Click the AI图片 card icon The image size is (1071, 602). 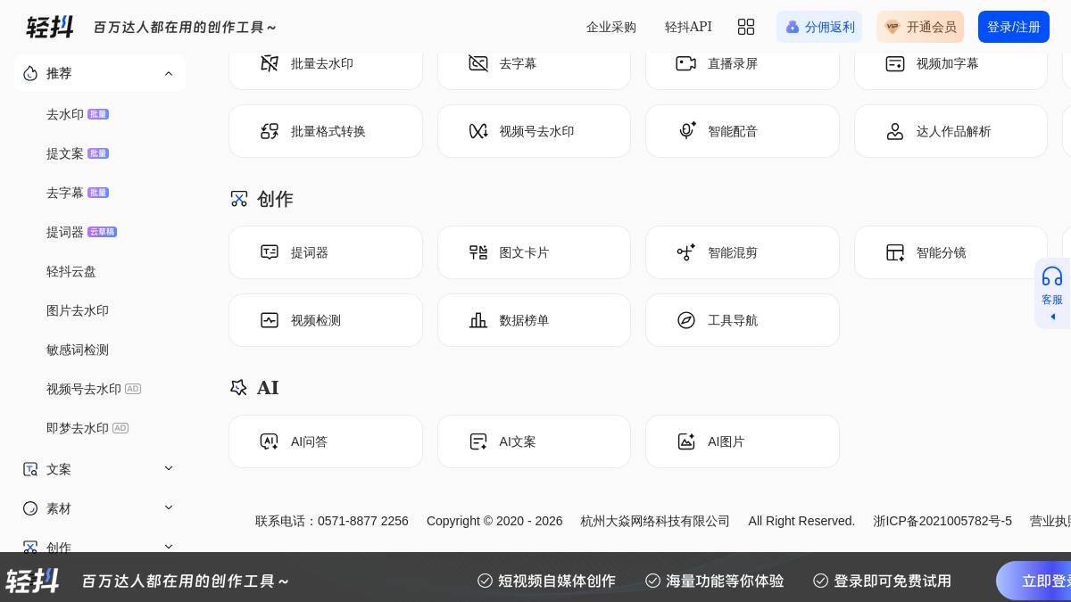(x=686, y=441)
